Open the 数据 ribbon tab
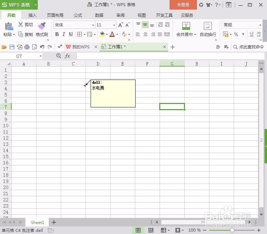This screenshot has height=234, width=267. [99, 15]
